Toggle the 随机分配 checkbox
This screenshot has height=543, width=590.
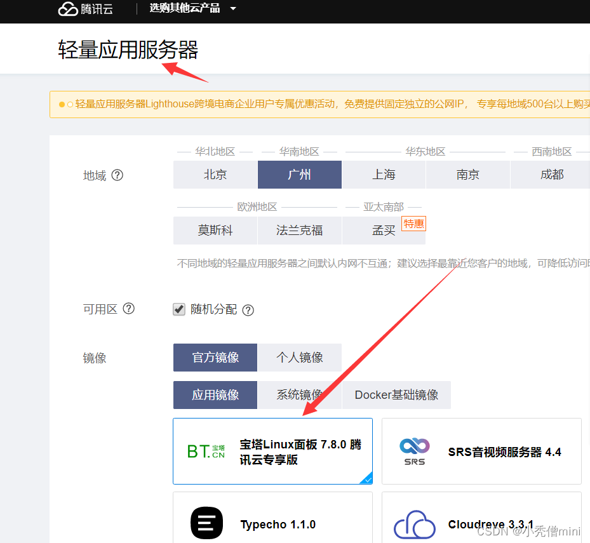(178, 309)
